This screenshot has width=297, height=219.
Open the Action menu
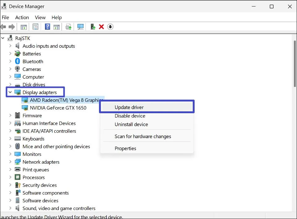click(22, 17)
